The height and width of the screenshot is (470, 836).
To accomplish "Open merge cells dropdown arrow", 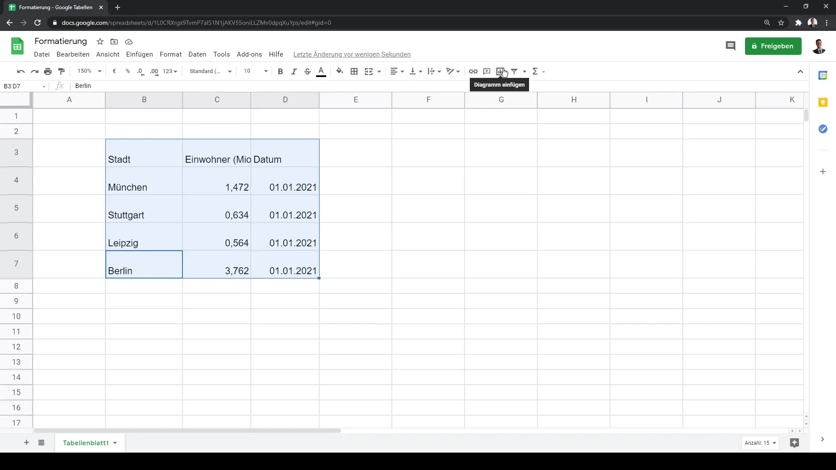I will coord(379,71).
